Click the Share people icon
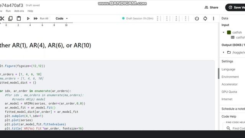245x138 pixels. pyautogui.click(x=206, y=7)
